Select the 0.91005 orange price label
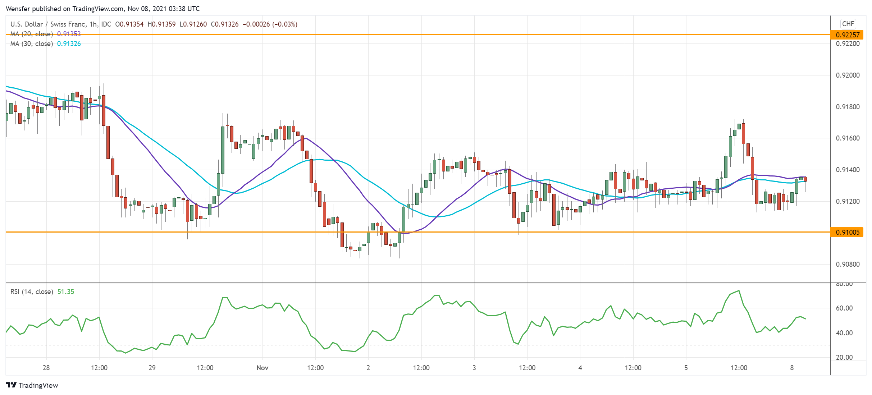Image resolution: width=872 pixels, height=395 pixels. pos(847,232)
